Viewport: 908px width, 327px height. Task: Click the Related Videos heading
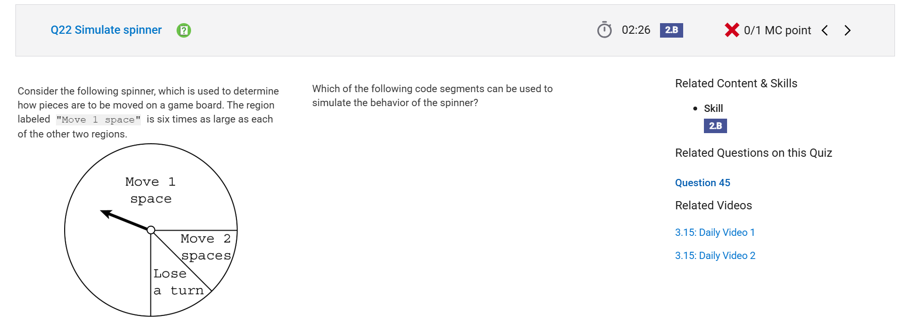coord(713,205)
